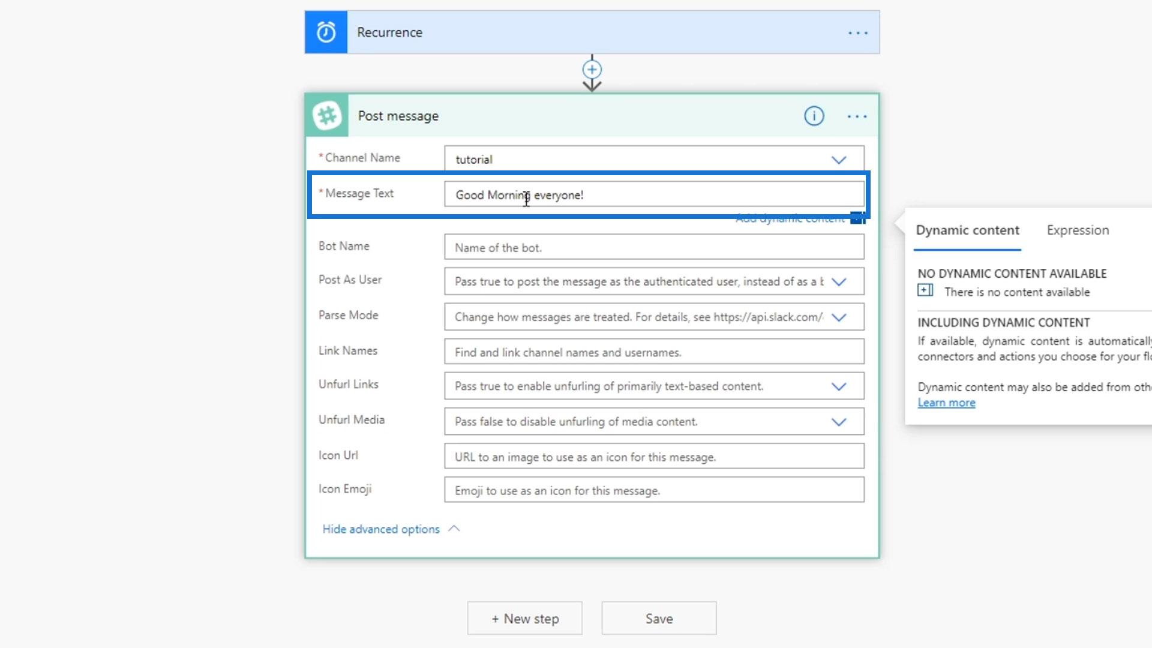The height and width of the screenshot is (648, 1152).
Task: Click the Recurrence clock icon
Action: (326, 32)
